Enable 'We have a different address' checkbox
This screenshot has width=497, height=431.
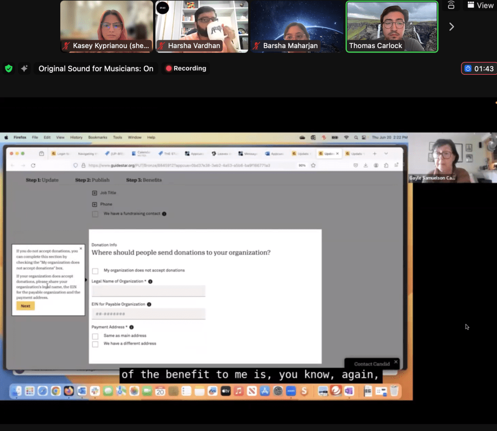point(95,344)
